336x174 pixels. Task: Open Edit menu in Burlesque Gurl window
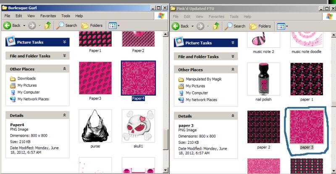18,16
